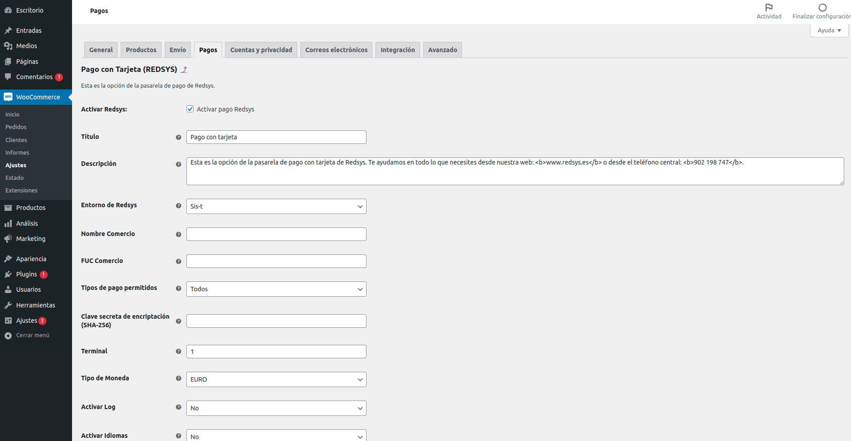Click the Análisis bar chart icon
851x441 pixels.
pyautogui.click(x=8, y=223)
